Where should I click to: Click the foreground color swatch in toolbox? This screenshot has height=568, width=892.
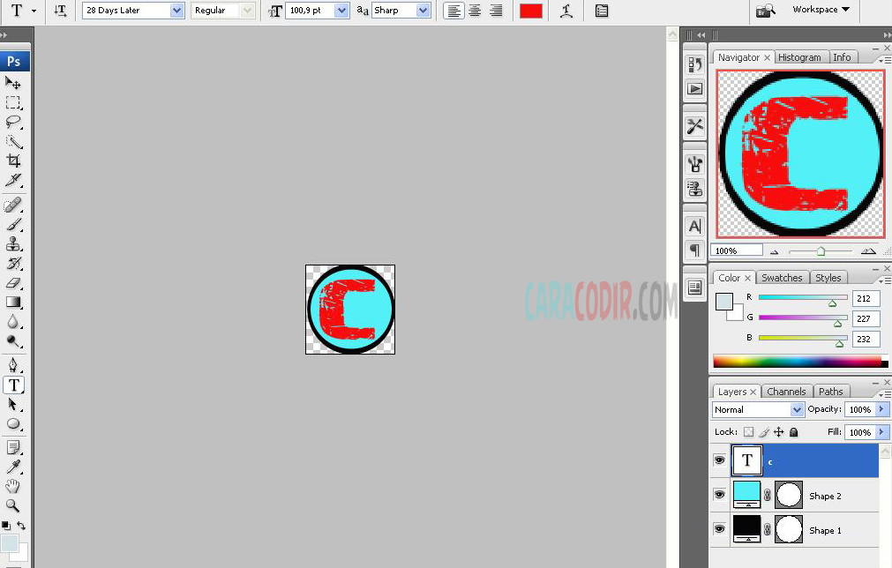pyautogui.click(x=9, y=543)
